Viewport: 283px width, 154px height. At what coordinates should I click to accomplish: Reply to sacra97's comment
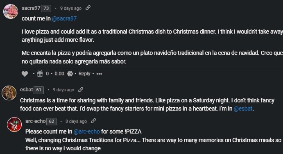click(x=84, y=74)
